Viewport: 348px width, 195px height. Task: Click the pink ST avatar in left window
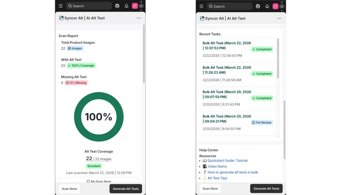click(x=135, y=6)
